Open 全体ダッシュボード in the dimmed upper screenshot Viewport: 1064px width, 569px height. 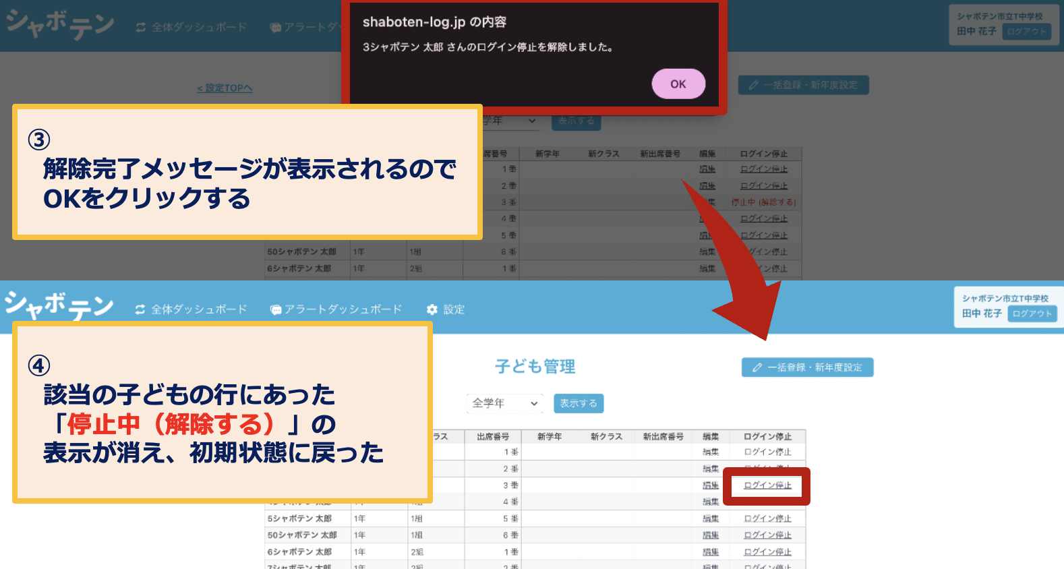191,27
